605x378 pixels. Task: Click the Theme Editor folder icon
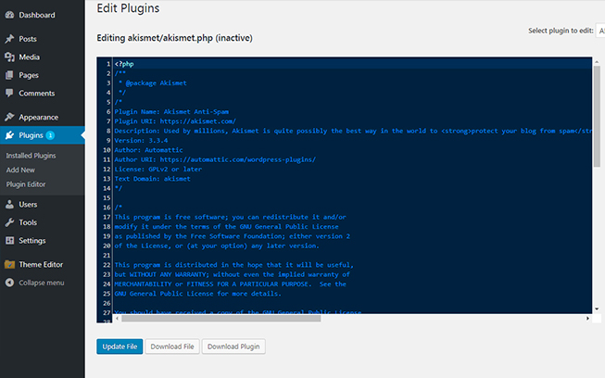[9, 265]
